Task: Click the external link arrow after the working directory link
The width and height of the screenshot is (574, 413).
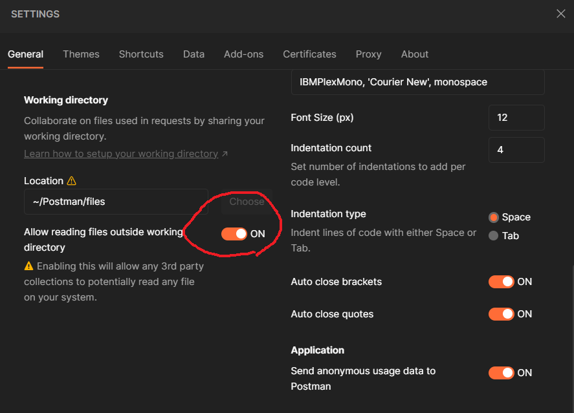Action: tap(225, 154)
